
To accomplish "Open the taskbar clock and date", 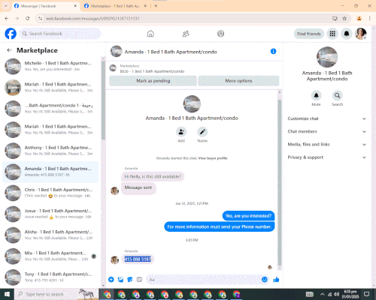I will [350, 294].
